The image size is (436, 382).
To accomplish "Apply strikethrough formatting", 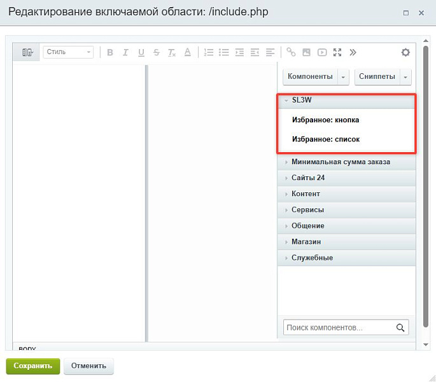I will point(157,52).
